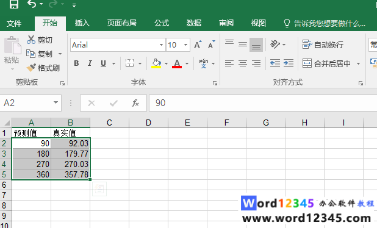This screenshot has width=377, height=228.
Task: Switch to the 插入 tab
Action: pos(82,23)
